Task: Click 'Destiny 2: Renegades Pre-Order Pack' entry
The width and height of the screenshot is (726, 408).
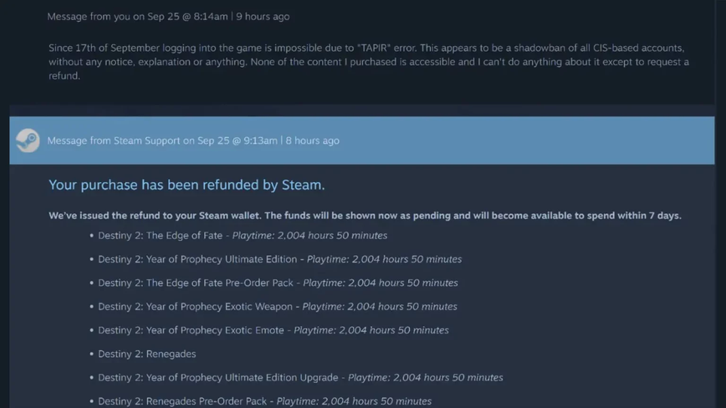Action: coord(182,401)
